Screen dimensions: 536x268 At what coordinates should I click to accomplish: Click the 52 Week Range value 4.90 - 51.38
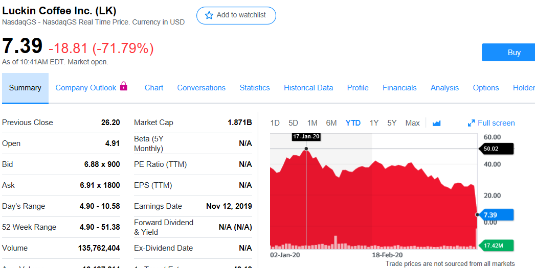tap(99, 227)
